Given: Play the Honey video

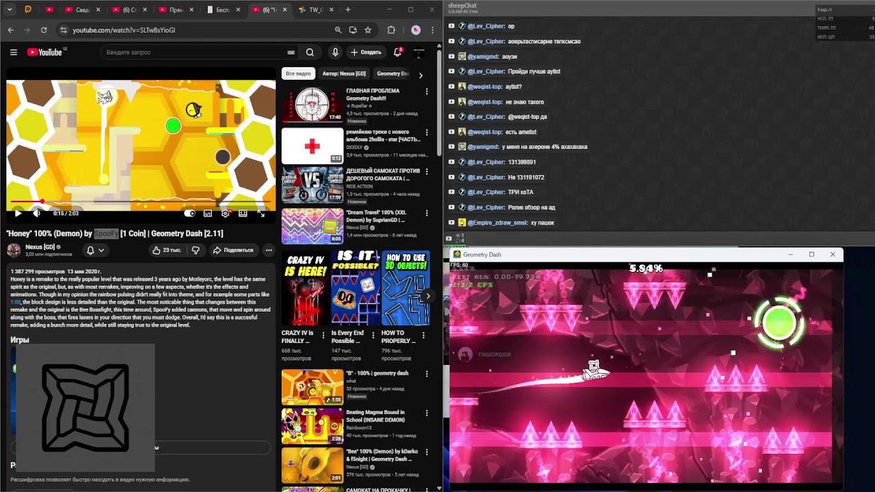Looking at the screenshot, I should tap(18, 213).
